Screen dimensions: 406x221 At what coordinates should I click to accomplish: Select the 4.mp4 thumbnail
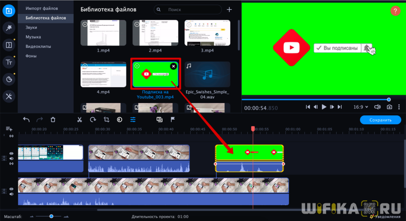point(103,74)
